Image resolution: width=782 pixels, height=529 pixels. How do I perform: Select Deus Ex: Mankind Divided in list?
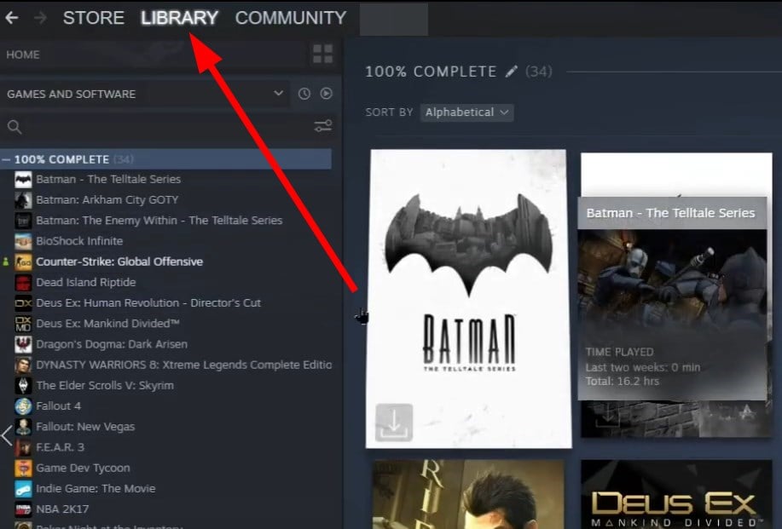coord(107,324)
